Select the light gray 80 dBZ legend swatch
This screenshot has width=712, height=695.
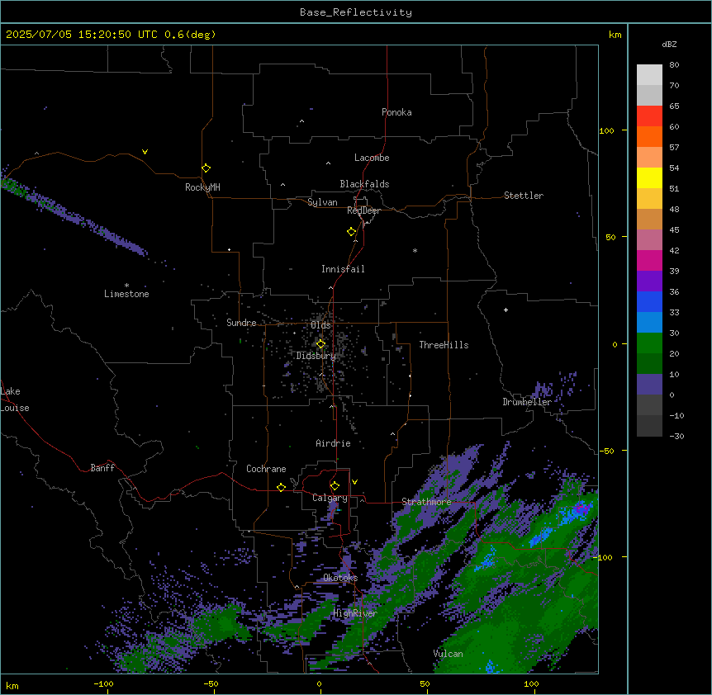coord(649,74)
